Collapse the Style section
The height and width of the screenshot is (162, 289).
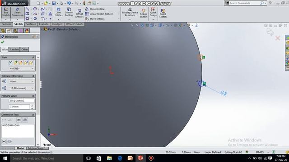(33, 58)
